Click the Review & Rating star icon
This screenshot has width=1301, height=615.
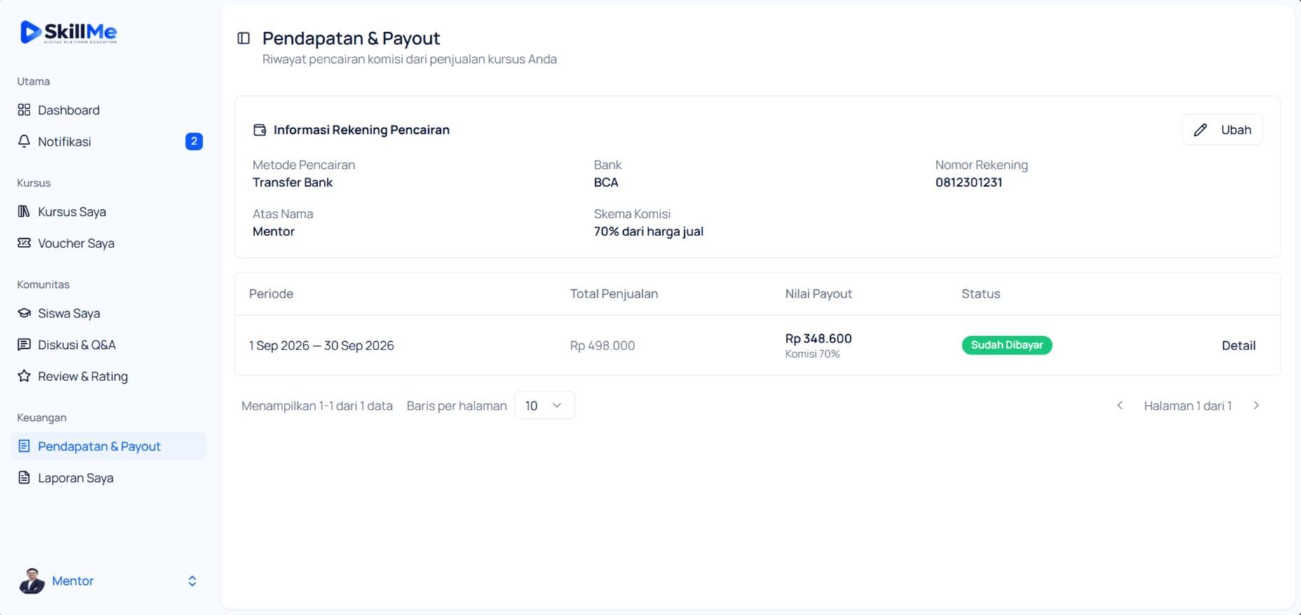[x=24, y=376]
